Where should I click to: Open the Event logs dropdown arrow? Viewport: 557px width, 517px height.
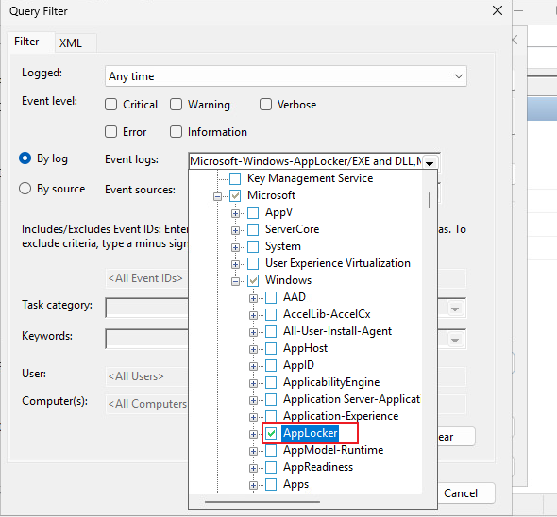(430, 162)
